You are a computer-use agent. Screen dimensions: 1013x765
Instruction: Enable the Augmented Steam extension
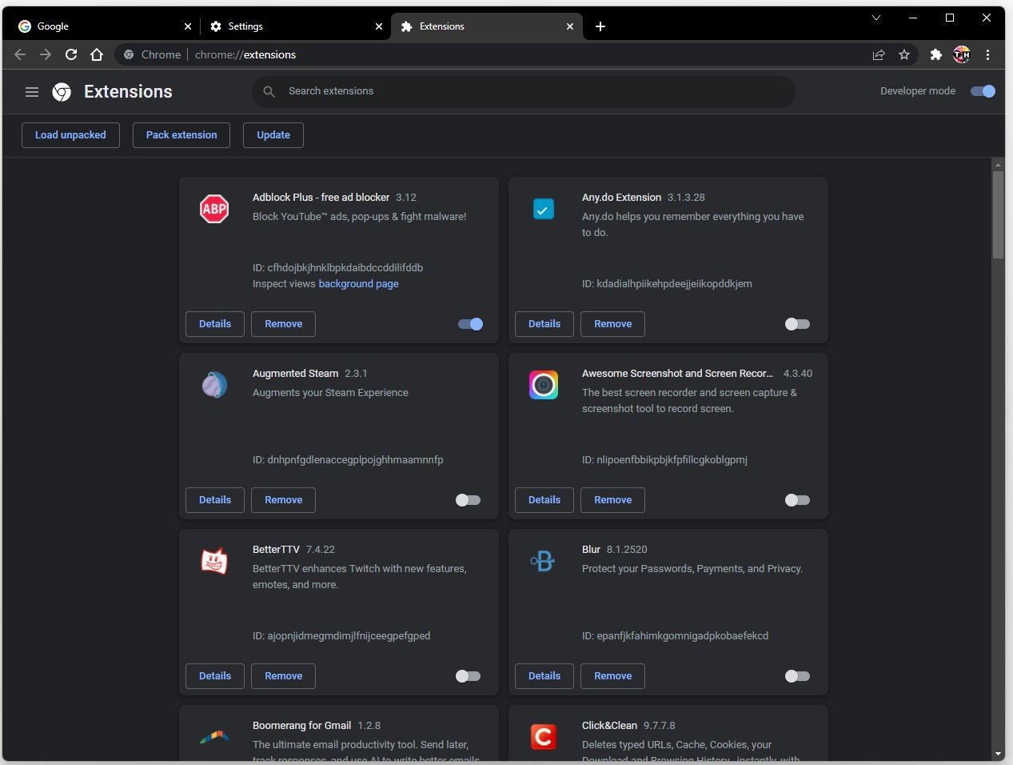click(468, 500)
